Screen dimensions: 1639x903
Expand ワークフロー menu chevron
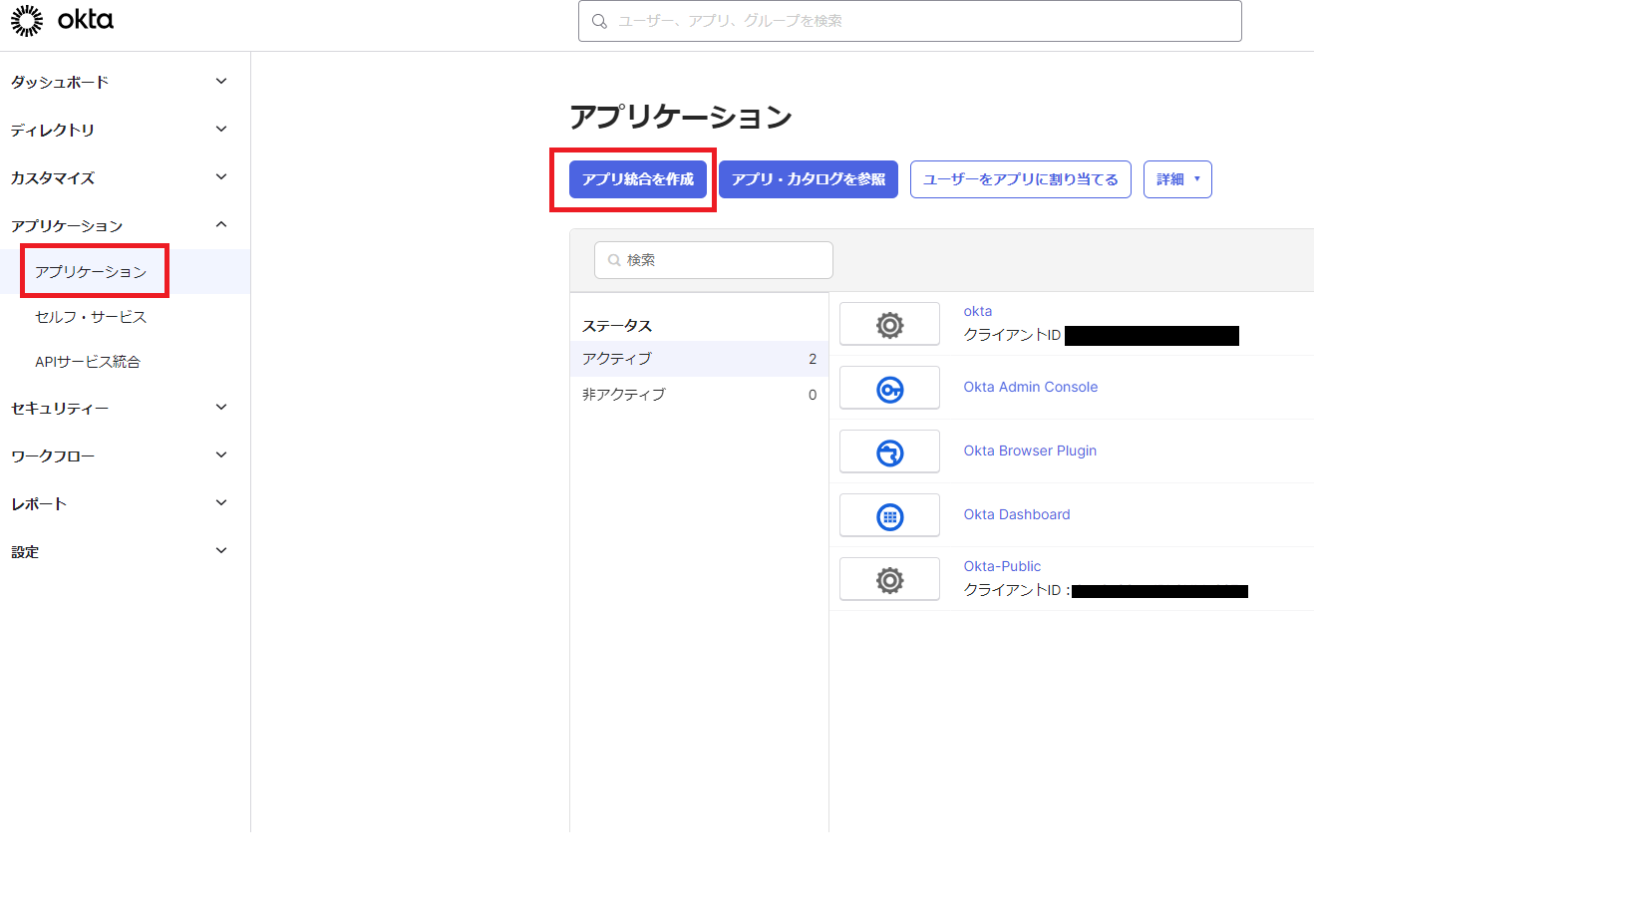221,455
